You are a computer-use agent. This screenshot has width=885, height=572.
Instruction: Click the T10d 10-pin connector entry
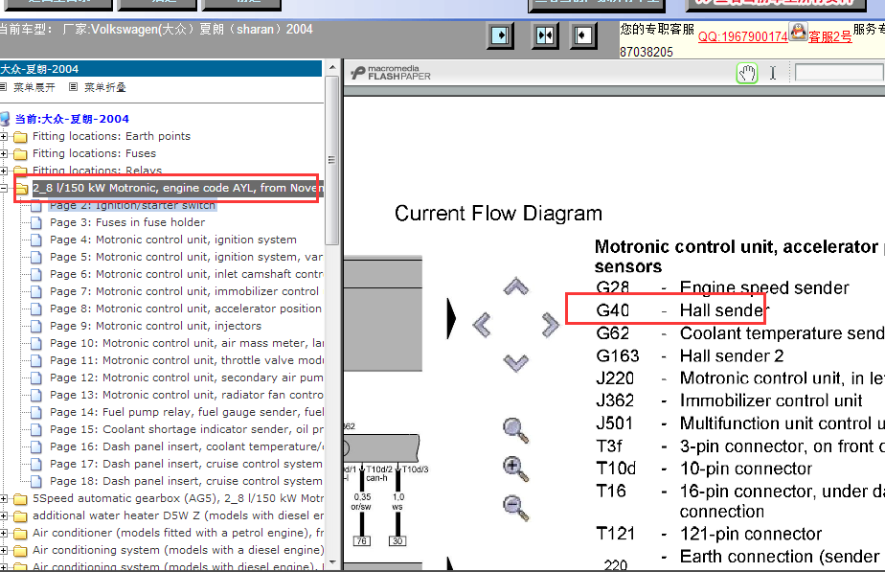704,469
